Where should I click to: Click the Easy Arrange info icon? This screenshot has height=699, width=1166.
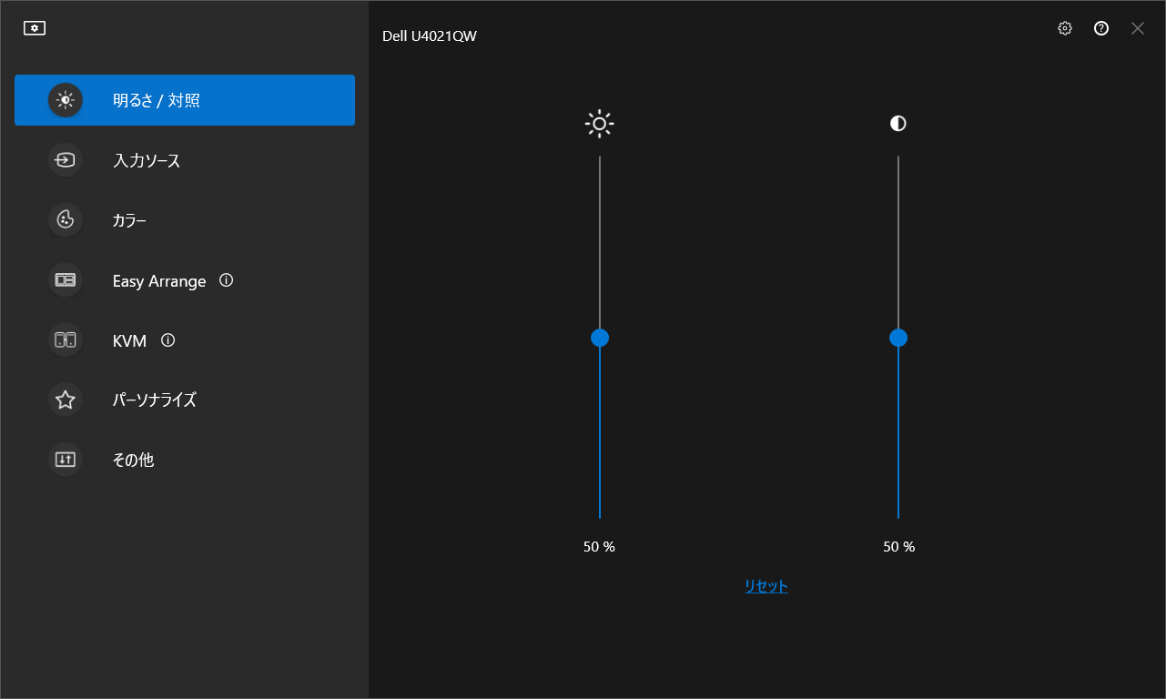[x=227, y=280]
